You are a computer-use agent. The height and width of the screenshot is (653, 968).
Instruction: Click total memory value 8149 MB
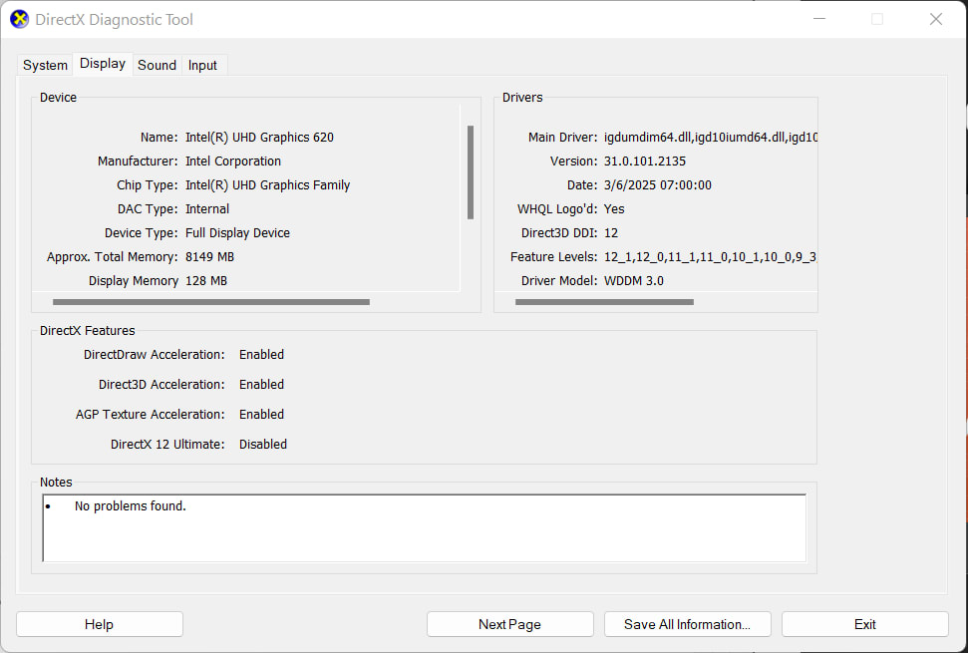coord(209,257)
